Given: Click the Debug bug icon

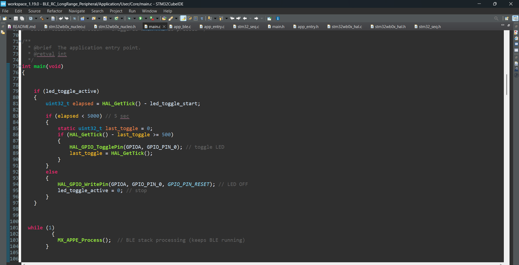Looking at the screenshot, I should coord(129,18).
